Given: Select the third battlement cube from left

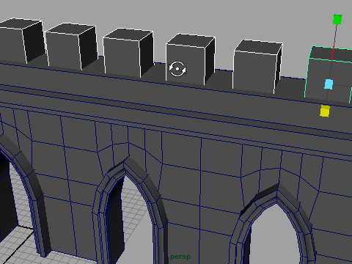Looking at the screenshot, I should 128,53.
